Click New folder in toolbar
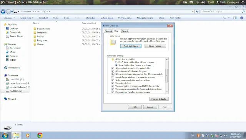This screenshot has height=140, width=246. tap(175, 18)
